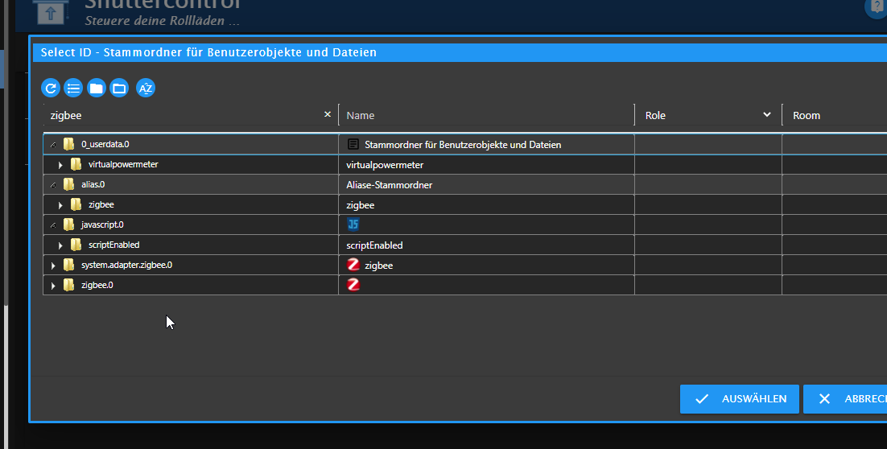Click the folder icon of zigbee.0
The width and height of the screenshot is (887, 449).
[68, 285]
